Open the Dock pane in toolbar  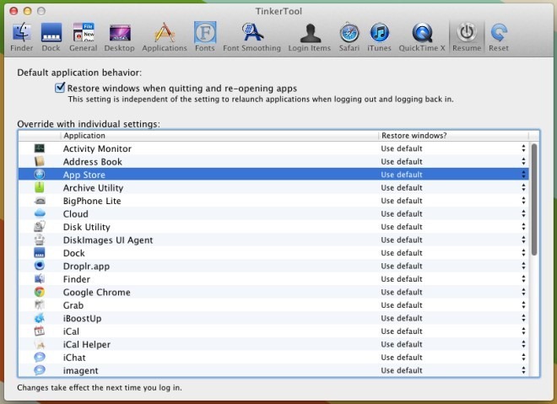point(51,37)
